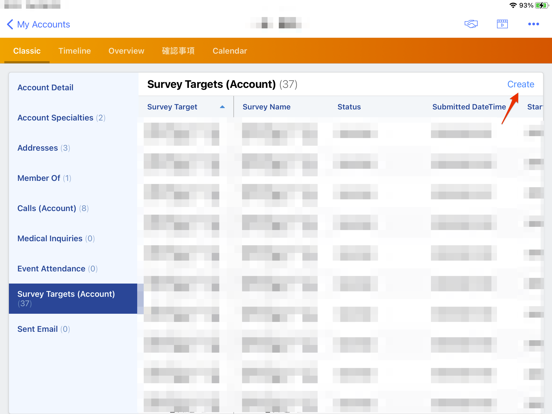Tap the back chevron beside My Accounts

tap(10, 24)
